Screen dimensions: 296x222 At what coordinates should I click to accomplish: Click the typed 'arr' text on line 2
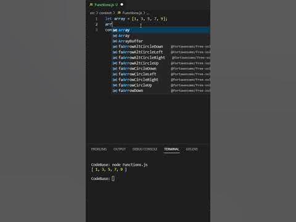[109, 25]
